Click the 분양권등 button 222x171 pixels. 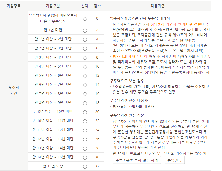pyautogui.click(x=174, y=160)
